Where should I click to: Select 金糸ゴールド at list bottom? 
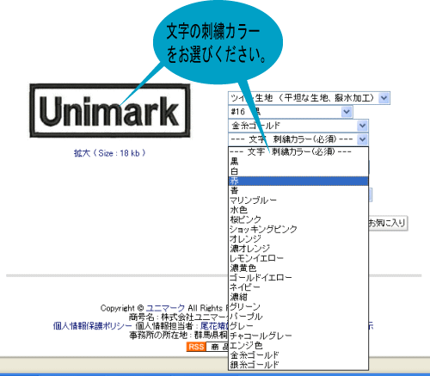[x=298, y=355]
